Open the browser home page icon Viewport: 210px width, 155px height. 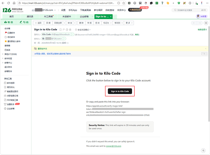tap(14, 3)
